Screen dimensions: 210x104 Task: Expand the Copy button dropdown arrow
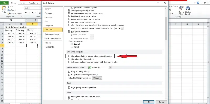pos(15,10)
